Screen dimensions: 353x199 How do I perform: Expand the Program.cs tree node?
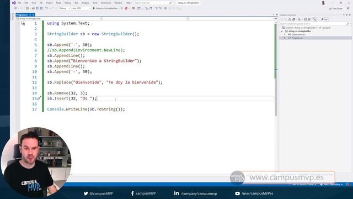pyautogui.click(x=285, y=38)
